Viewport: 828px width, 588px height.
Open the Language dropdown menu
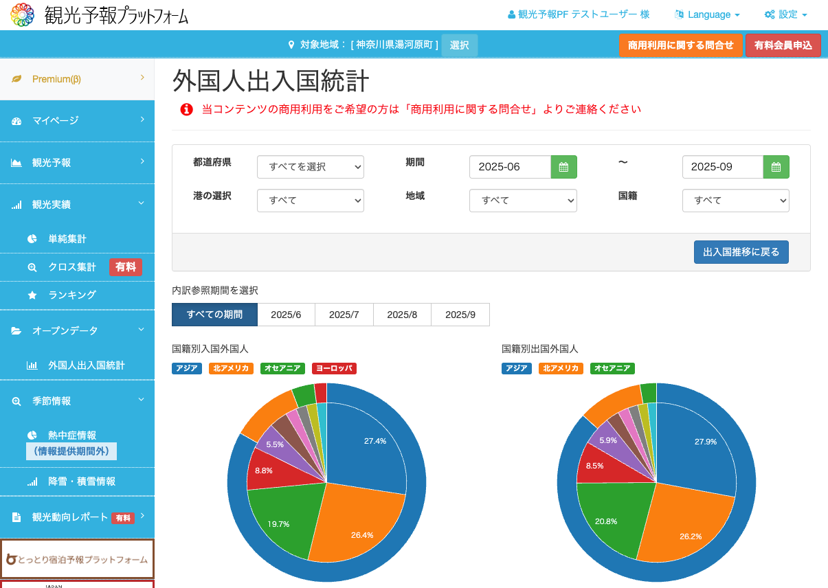pyautogui.click(x=708, y=14)
